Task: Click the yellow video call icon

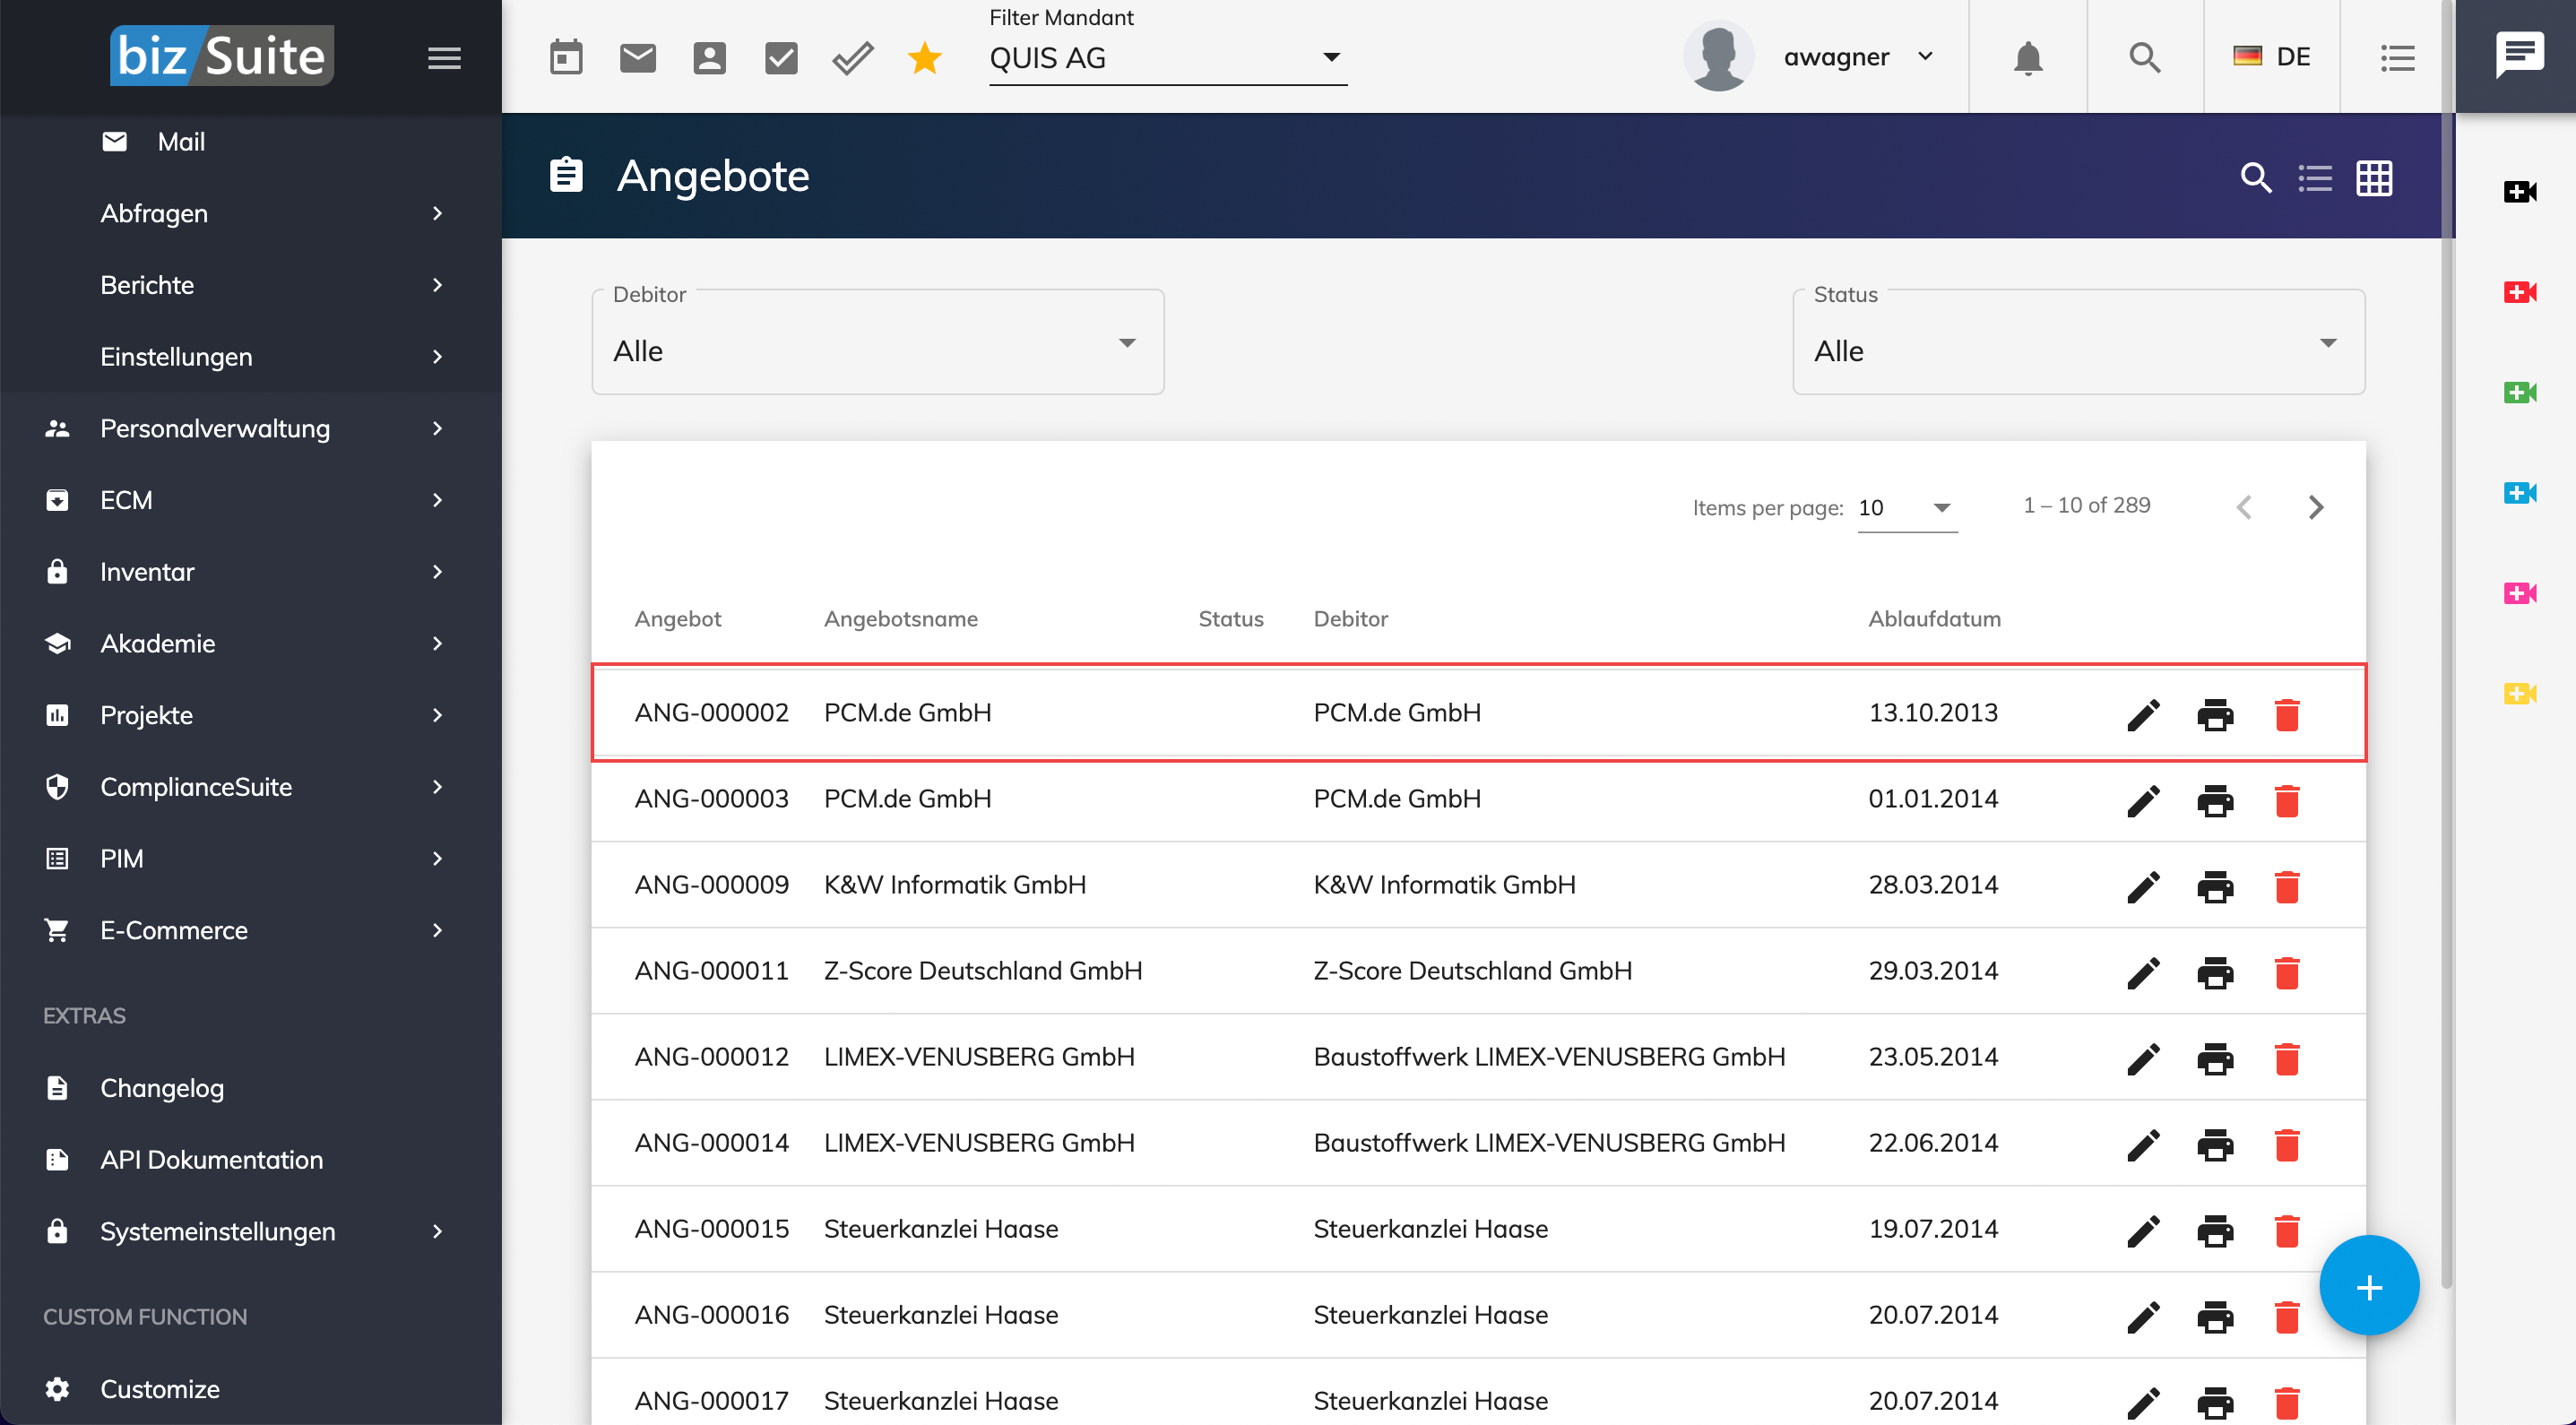Action: click(2520, 693)
